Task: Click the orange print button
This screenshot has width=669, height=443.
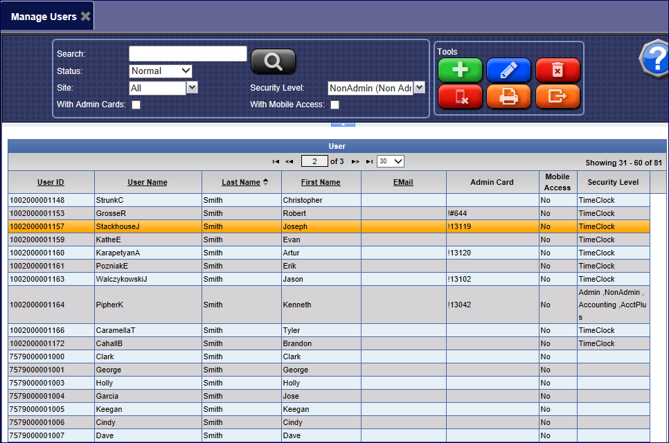Action: point(508,97)
